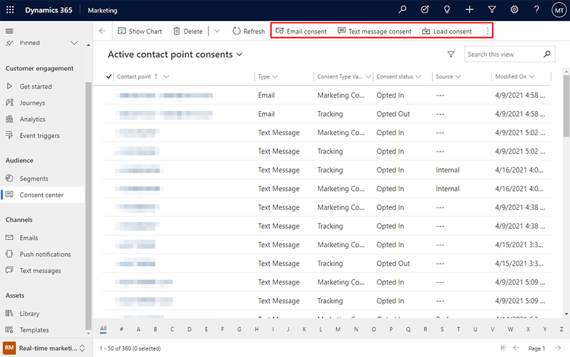
Task: Open the more commands vertical ellipsis
Action: (488, 31)
